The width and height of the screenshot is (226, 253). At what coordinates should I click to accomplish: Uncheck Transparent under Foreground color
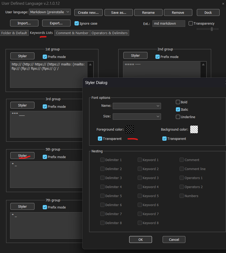click(100, 139)
